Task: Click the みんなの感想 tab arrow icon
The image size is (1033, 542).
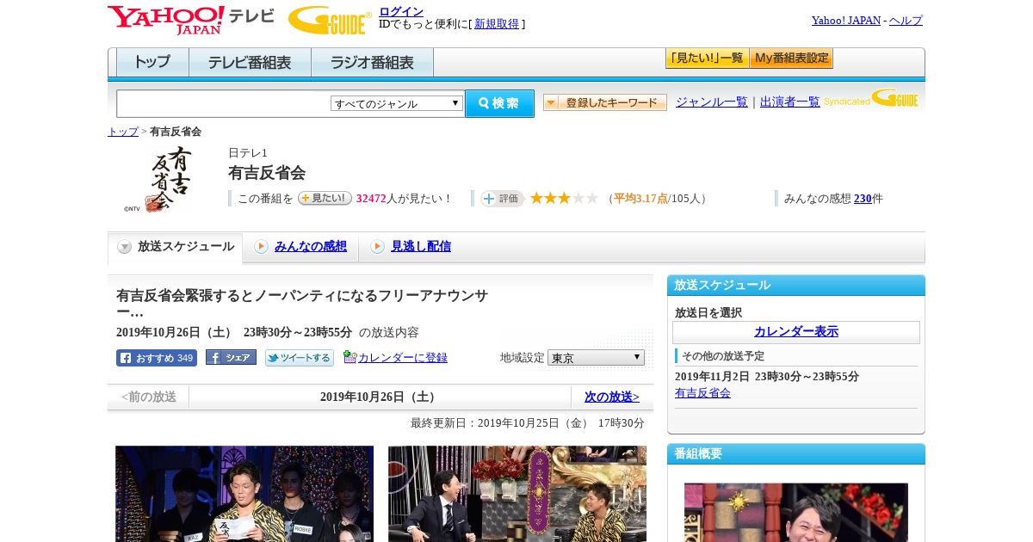Action: pyautogui.click(x=261, y=247)
